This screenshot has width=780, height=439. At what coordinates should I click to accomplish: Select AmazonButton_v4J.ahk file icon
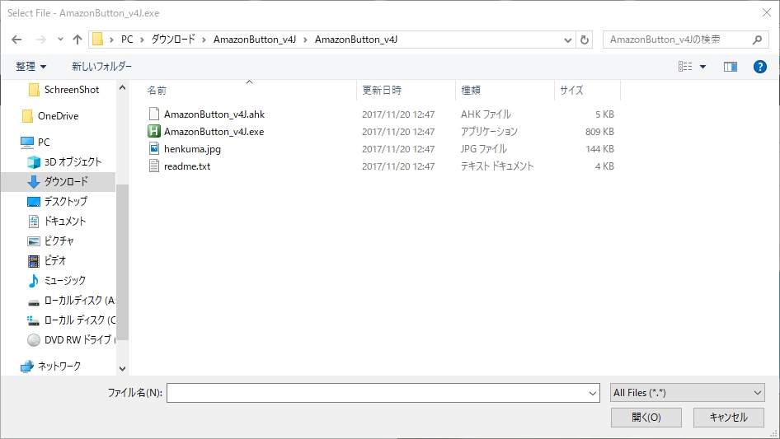point(154,114)
